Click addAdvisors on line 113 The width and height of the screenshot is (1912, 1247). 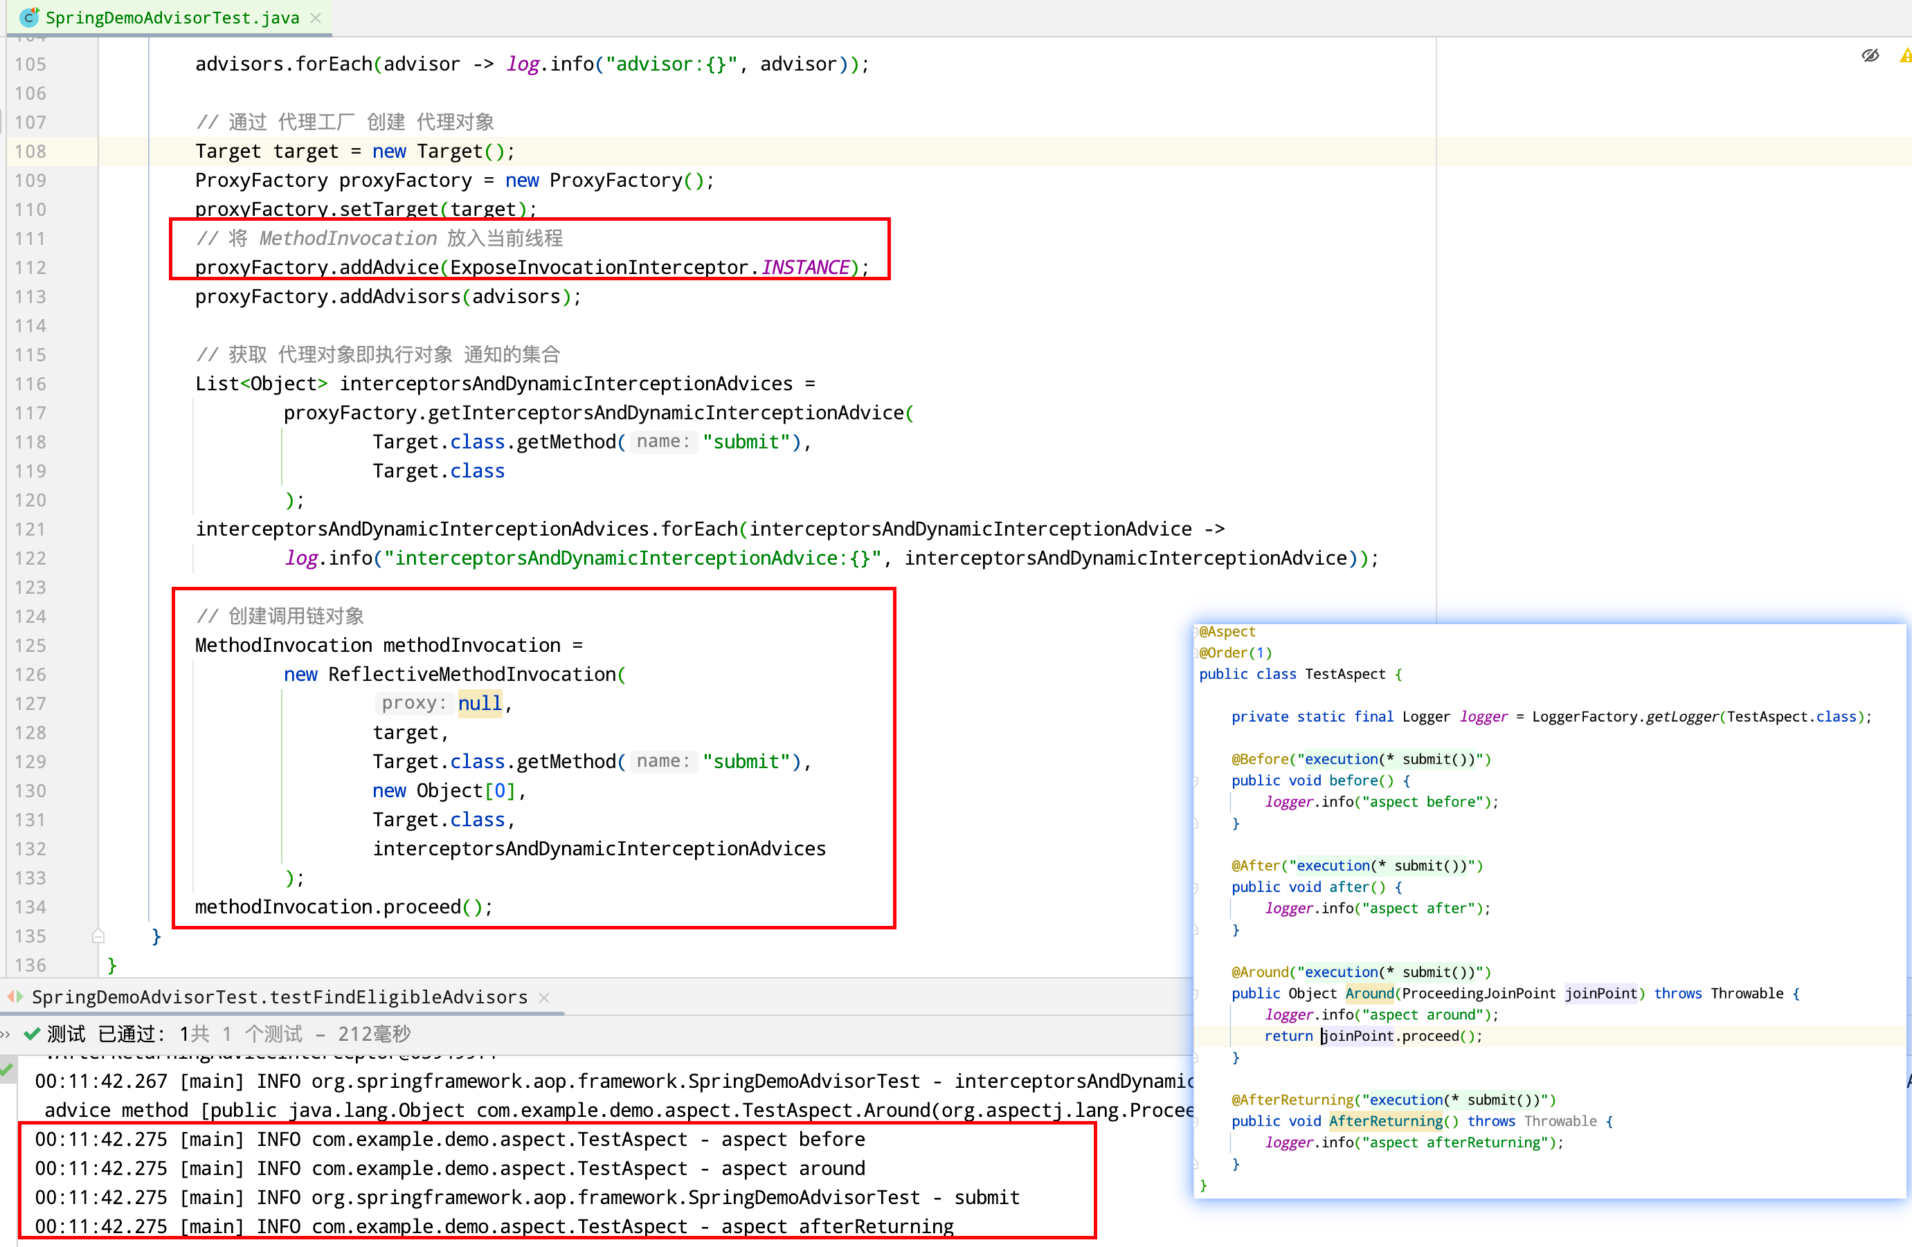tap(399, 296)
